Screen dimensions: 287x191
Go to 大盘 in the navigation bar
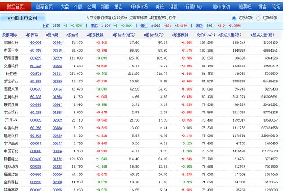pyautogui.click(x=65, y=7)
